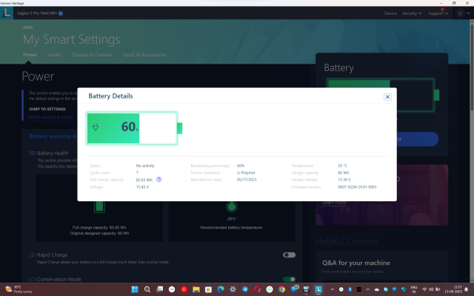The width and height of the screenshot is (474, 296).
Task: Switch to the Audio tab
Action: 54,55
